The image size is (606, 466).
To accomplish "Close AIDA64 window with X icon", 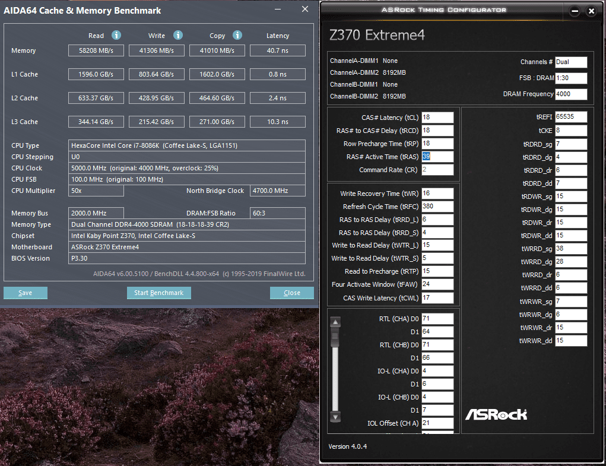I will pos(305,9).
